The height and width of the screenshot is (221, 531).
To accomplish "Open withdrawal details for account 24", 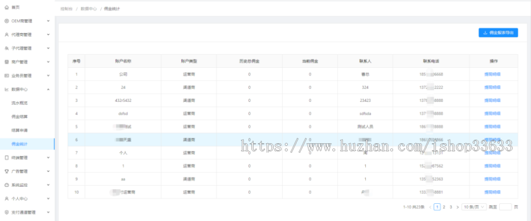I will pyautogui.click(x=493, y=87).
